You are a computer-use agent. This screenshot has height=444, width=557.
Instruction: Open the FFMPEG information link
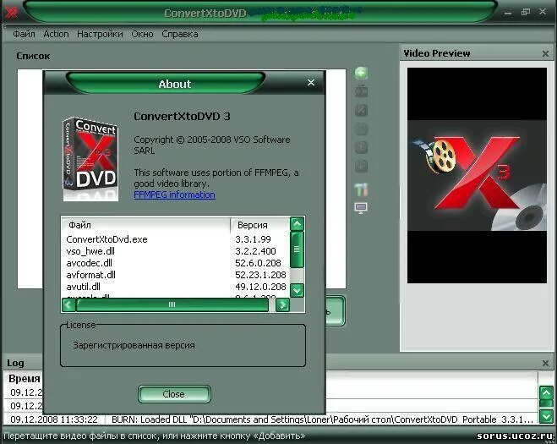pos(174,195)
